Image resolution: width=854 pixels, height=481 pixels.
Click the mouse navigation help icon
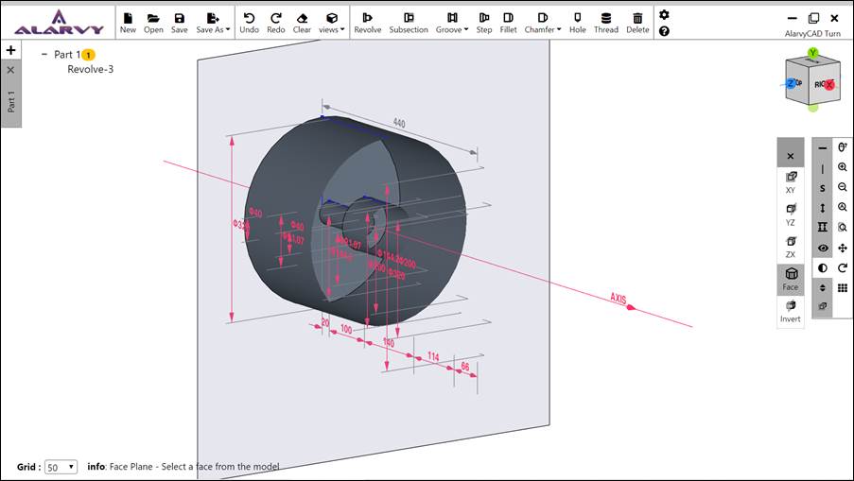tap(843, 147)
